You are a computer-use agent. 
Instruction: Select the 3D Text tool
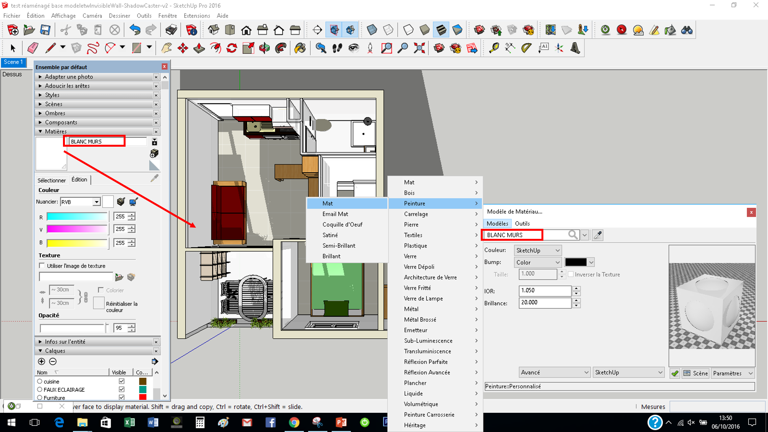click(x=575, y=48)
